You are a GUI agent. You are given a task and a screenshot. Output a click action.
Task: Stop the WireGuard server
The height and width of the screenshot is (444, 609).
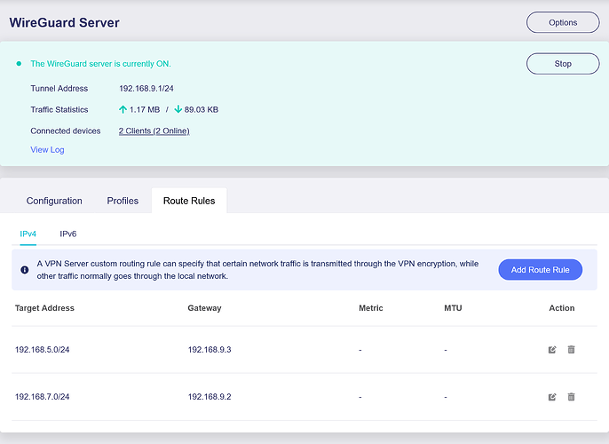(x=563, y=64)
